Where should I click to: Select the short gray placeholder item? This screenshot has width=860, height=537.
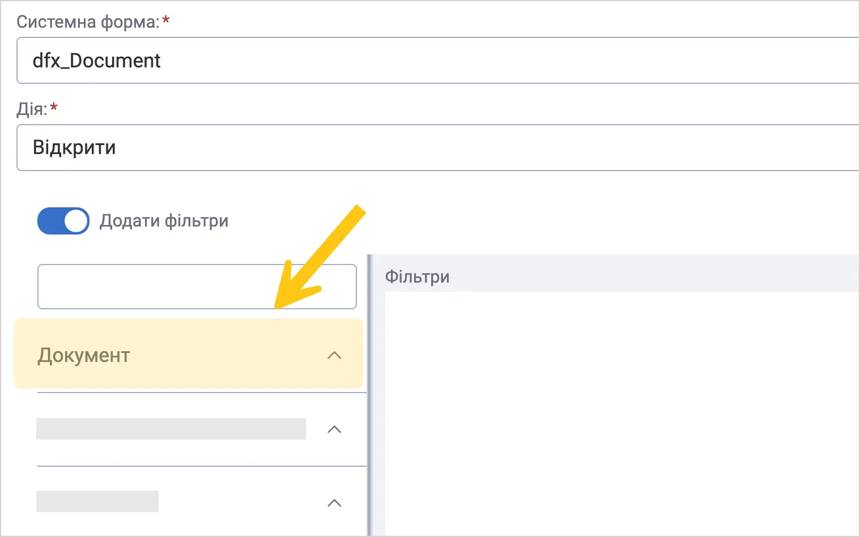tap(97, 501)
